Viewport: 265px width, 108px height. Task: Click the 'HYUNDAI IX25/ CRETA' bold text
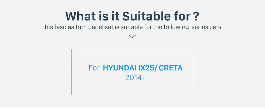[143, 68]
